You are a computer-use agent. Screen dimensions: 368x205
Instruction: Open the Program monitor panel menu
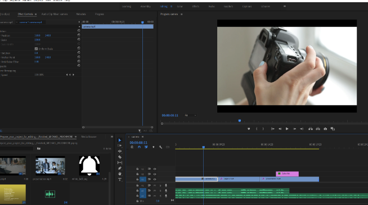point(181,14)
